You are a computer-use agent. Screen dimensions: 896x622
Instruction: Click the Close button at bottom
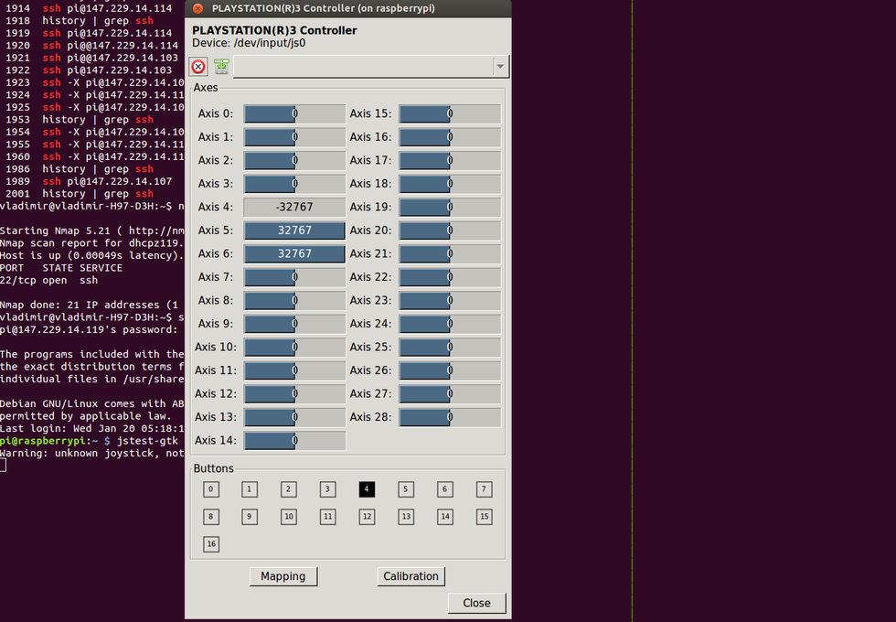pos(476,603)
